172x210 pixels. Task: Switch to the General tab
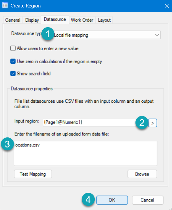click(13, 20)
